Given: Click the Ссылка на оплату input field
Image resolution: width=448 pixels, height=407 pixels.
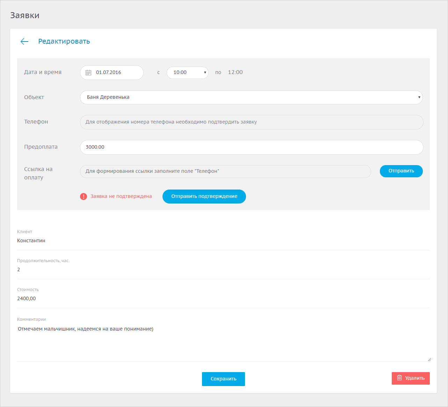Looking at the screenshot, I should coord(225,171).
